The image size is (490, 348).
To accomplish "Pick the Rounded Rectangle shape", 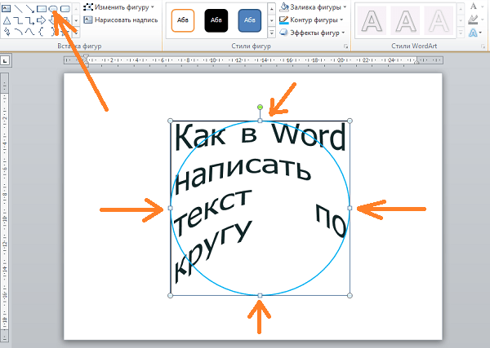I will click(65, 8).
